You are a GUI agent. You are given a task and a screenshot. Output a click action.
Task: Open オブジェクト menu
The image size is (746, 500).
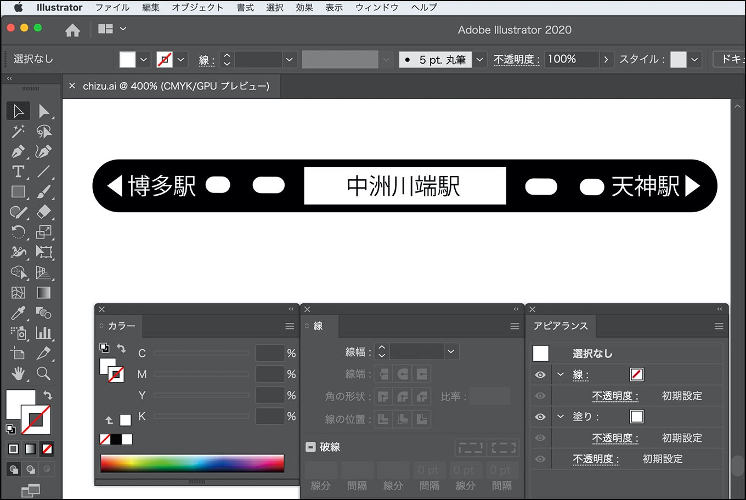[x=197, y=7]
